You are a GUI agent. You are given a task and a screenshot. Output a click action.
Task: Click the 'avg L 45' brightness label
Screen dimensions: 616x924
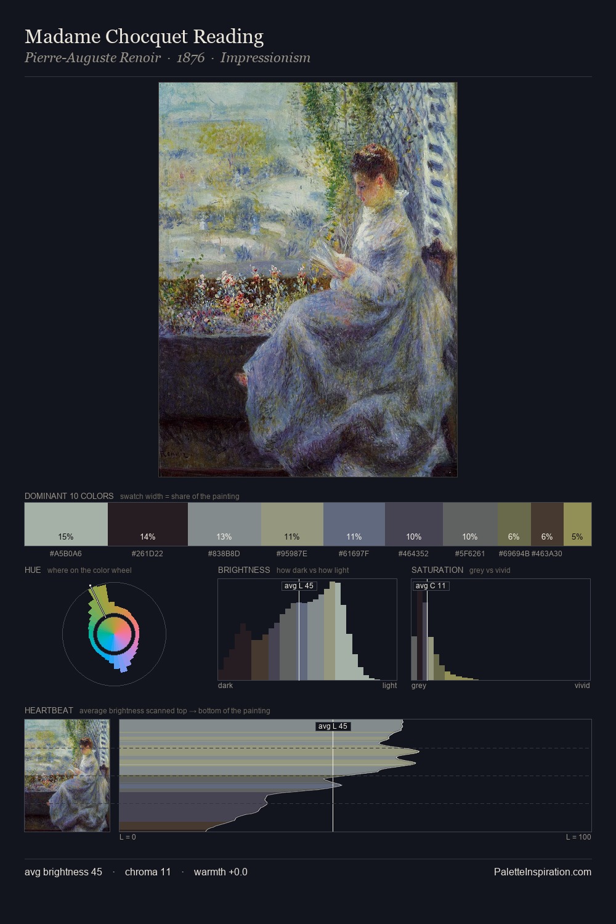(x=299, y=586)
